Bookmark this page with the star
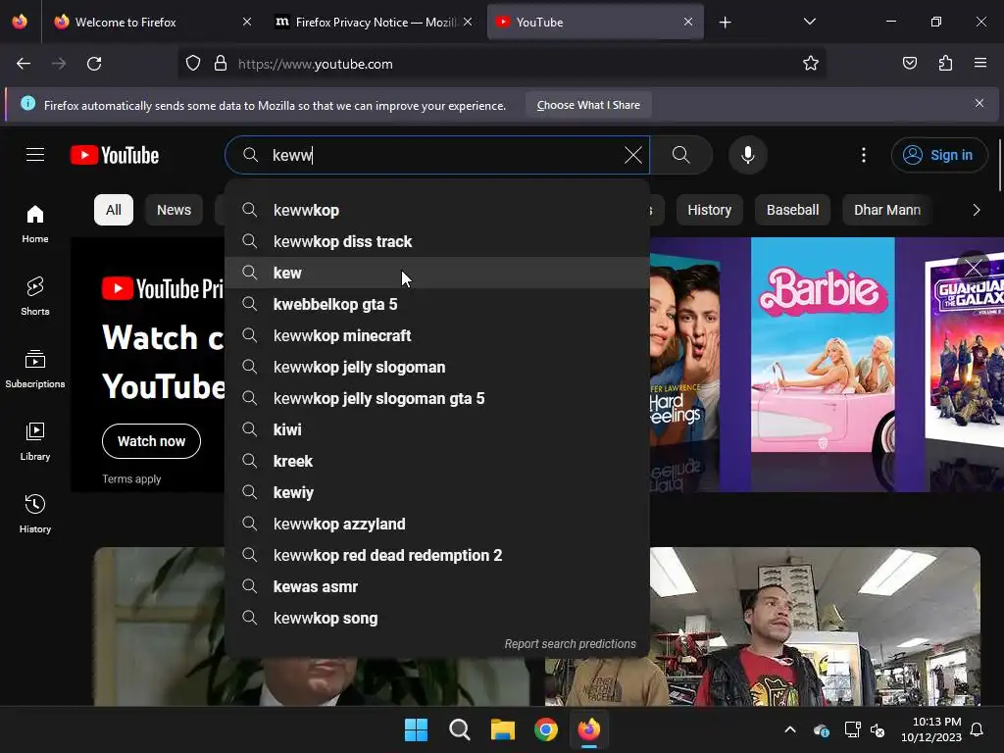 click(x=811, y=64)
